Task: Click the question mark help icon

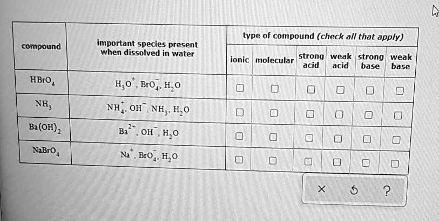Action: [x=386, y=189]
